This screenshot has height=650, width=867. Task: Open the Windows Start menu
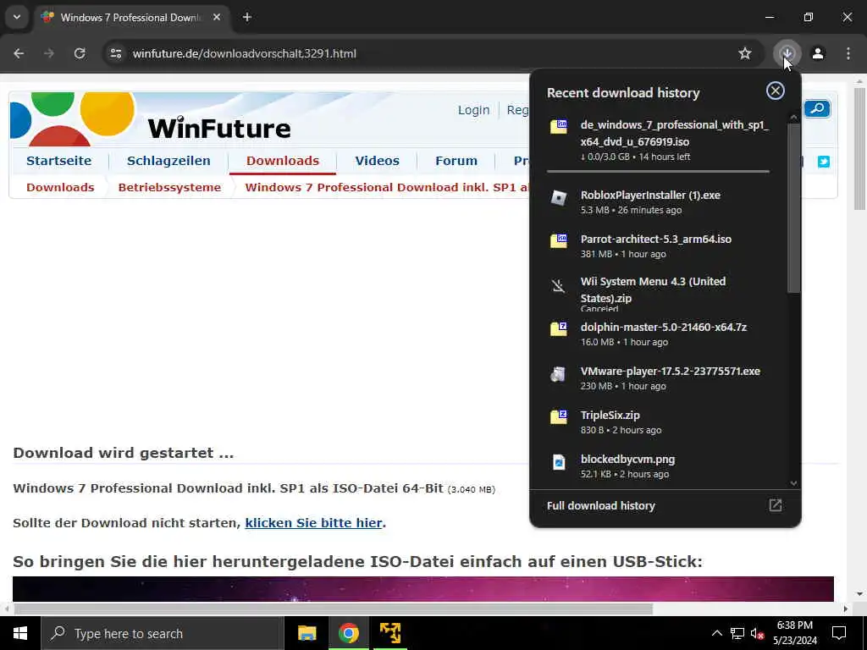(x=20, y=633)
